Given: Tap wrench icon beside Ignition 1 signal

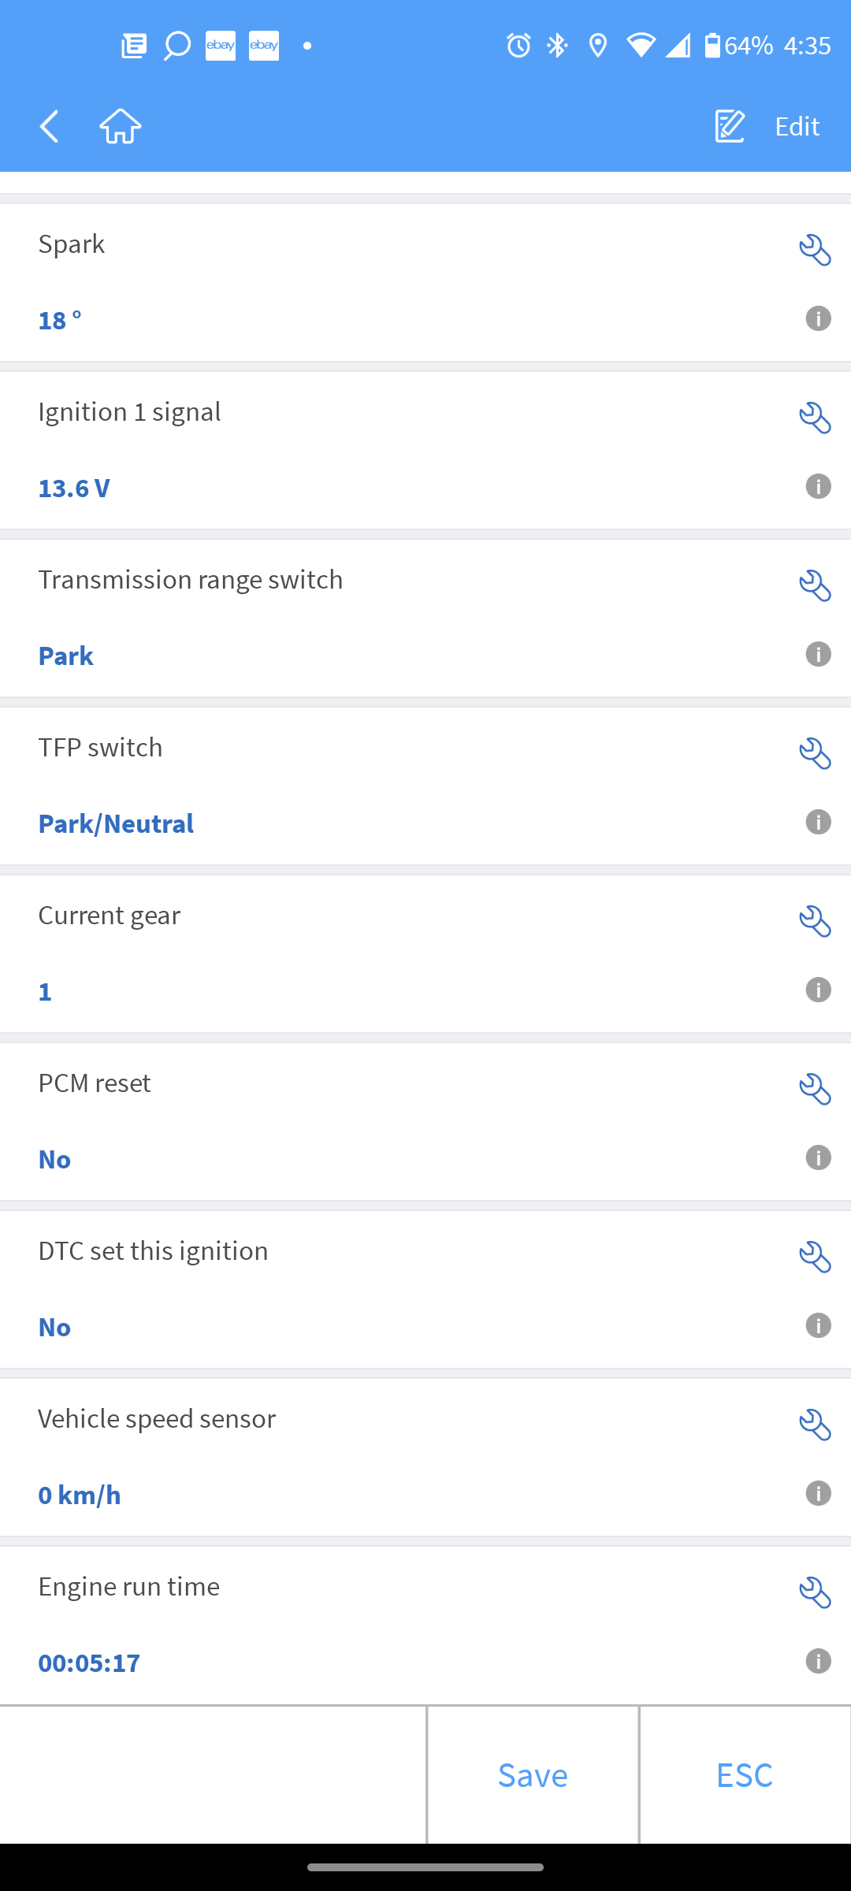Looking at the screenshot, I should (x=815, y=418).
